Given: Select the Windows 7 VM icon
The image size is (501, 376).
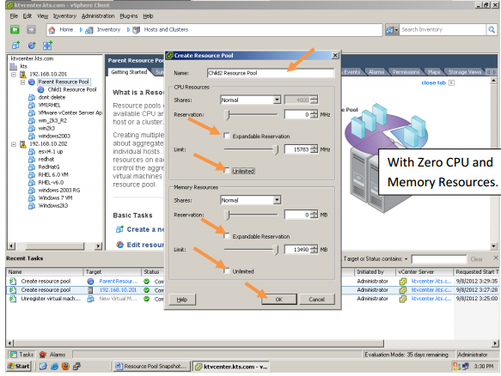Looking at the screenshot, I should pyautogui.click(x=32, y=198).
